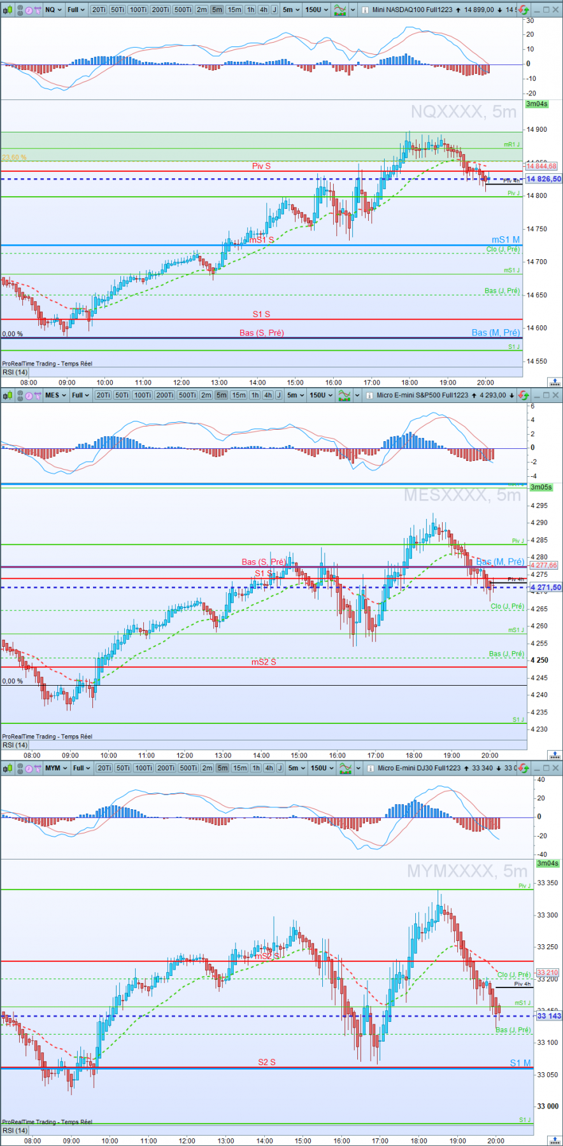Toggle the 2m timeframe in NQ chart
563x1146 pixels.
point(202,10)
